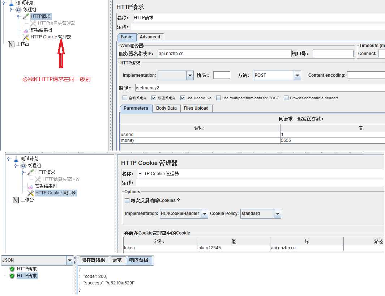Collapse 线程组 node in Cookie manager tree
The image size is (385, 296).
coord(16,166)
